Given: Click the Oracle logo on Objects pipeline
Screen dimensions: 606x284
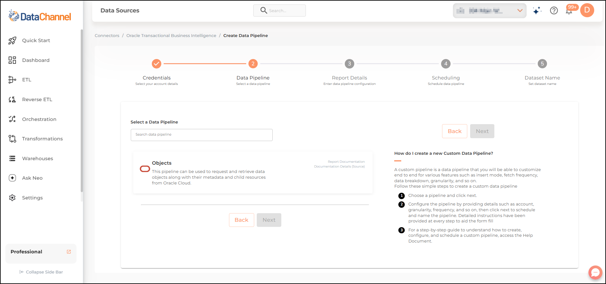Looking at the screenshot, I should (x=145, y=169).
